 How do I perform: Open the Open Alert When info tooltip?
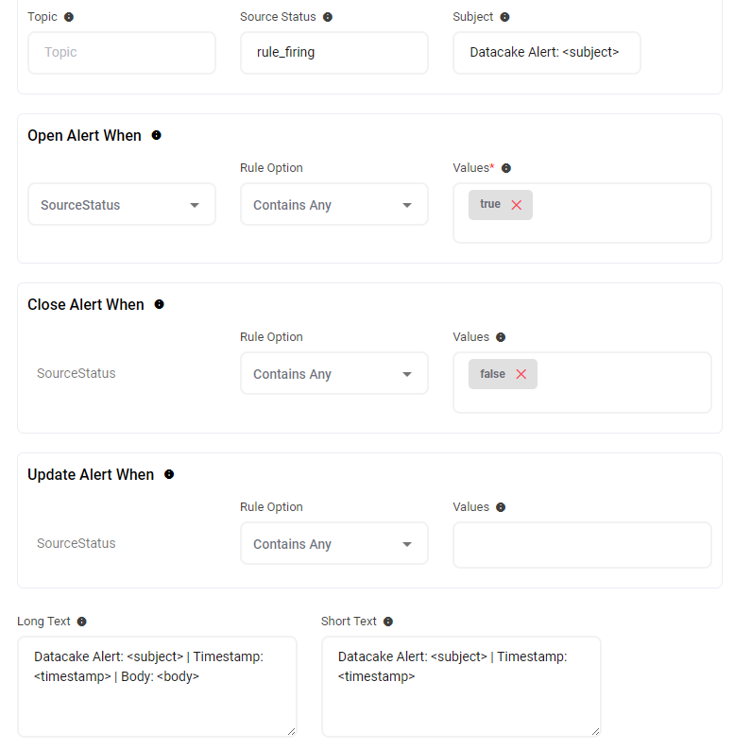tap(156, 135)
